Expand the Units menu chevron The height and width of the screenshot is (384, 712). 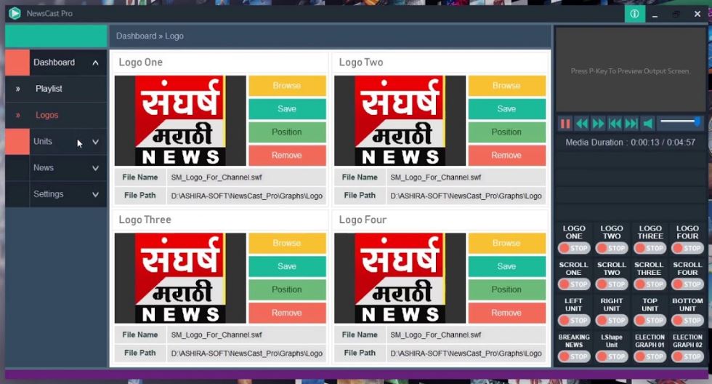point(95,142)
